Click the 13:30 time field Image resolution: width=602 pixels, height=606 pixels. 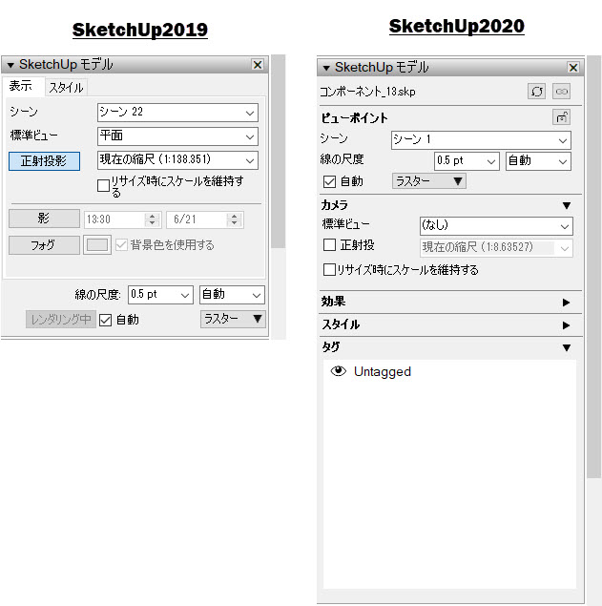pos(114,219)
